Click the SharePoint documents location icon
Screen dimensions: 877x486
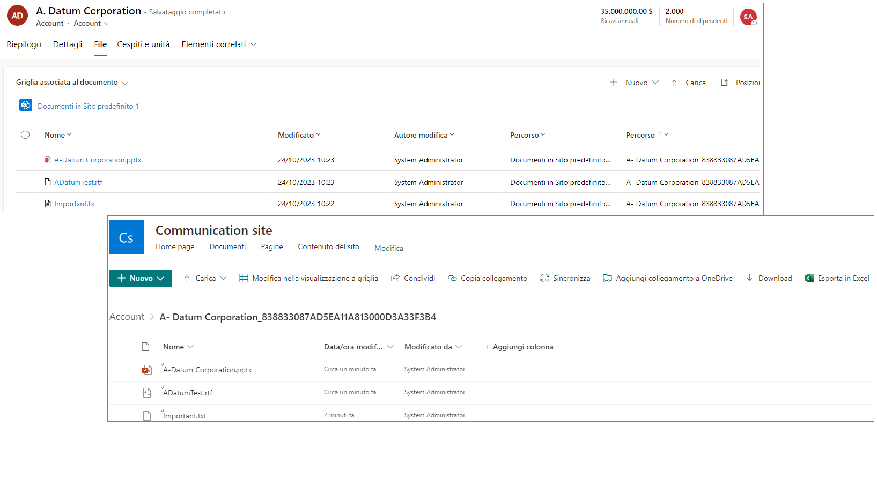[26, 105]
